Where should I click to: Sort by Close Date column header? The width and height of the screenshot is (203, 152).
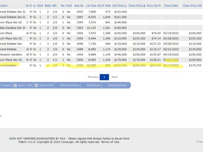(171, 6)
